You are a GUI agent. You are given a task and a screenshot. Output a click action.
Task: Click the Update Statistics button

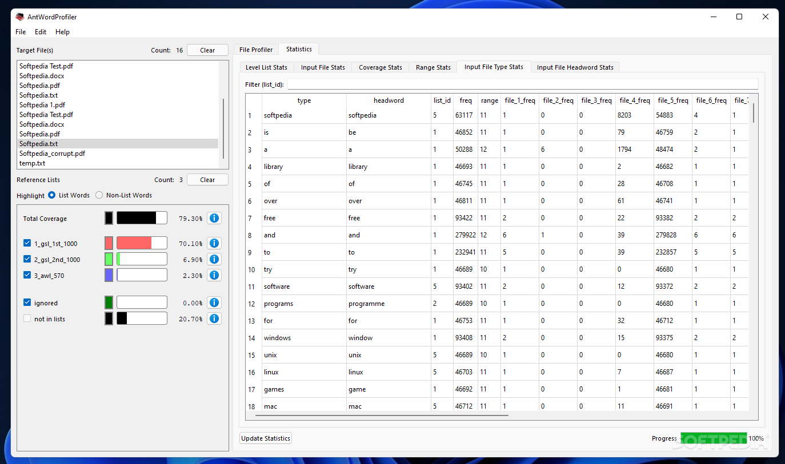point(266,438)
